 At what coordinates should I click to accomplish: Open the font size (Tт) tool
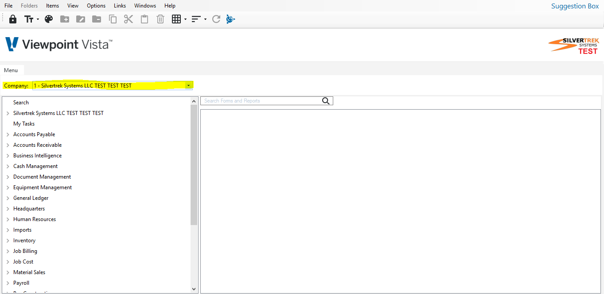29,19
